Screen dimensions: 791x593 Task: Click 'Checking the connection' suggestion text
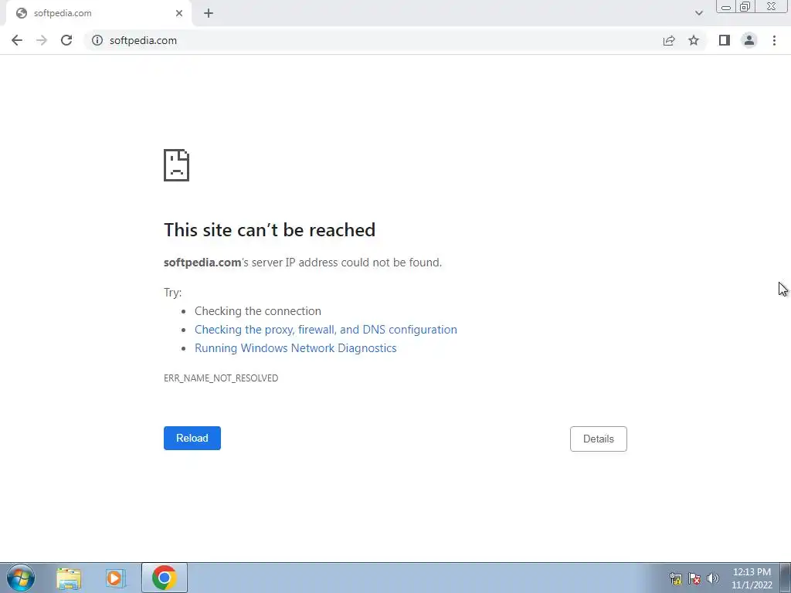click(x=258, y=311)
